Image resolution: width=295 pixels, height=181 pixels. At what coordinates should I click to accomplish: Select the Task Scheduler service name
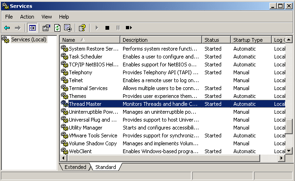click(85, 57)
